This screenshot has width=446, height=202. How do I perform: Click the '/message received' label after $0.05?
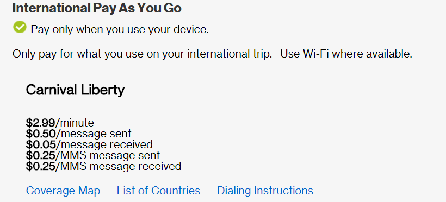[x=104, y=144]
